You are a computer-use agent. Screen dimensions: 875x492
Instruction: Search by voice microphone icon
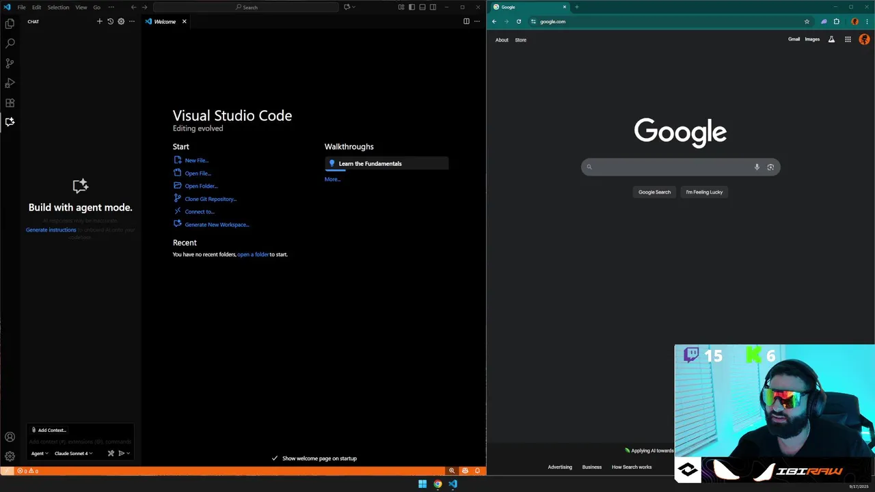click(x=757, y=167)
